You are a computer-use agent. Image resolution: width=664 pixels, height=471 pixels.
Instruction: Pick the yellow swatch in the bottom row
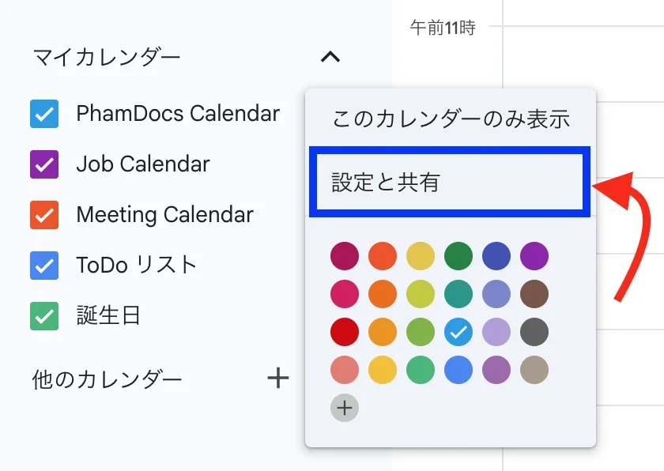pos(383,370)
